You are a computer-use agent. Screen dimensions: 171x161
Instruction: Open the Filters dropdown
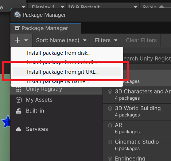(x=106, y=40)
